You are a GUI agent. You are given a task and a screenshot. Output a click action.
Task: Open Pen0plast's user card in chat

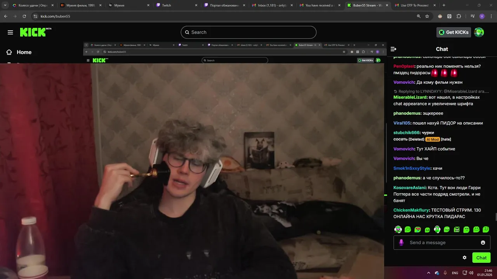404,66
